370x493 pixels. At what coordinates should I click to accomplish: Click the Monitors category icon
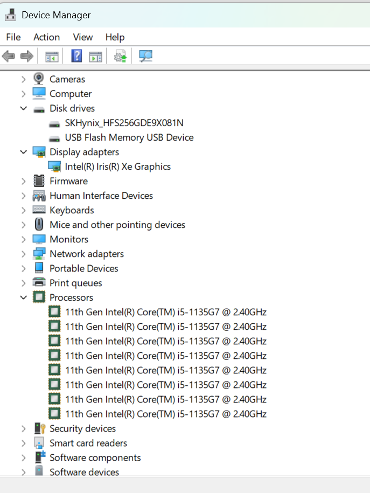pyautogui.click(x=39, y=239)
